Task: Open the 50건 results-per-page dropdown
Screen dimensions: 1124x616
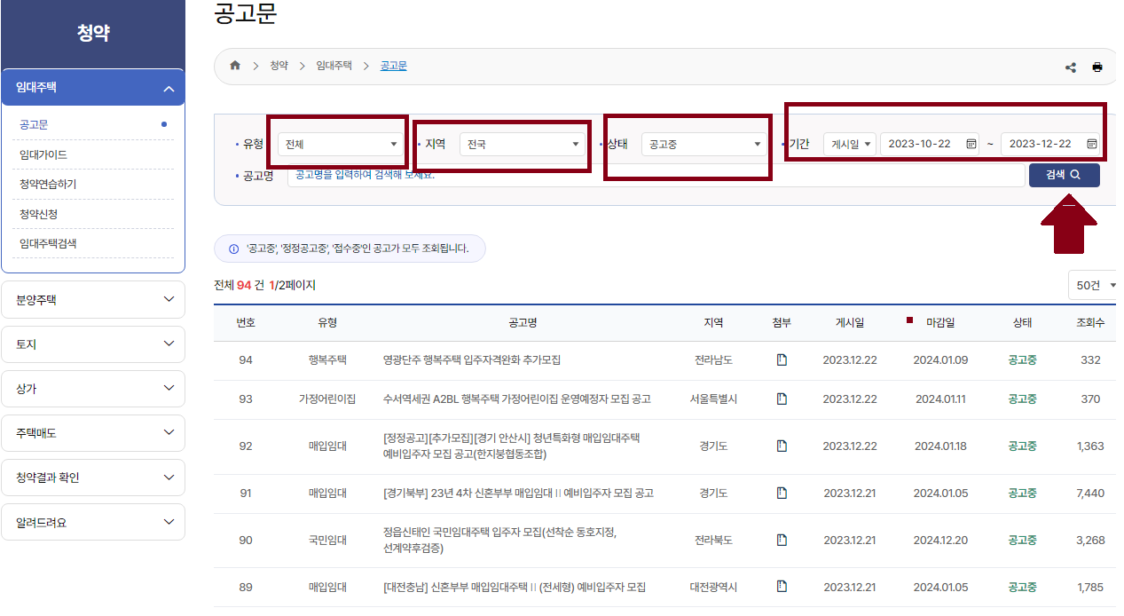Action: (x=1094, y=284)
